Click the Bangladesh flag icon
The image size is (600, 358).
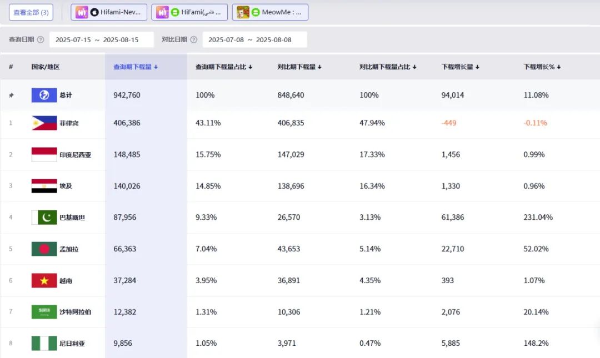click(44, 249)
